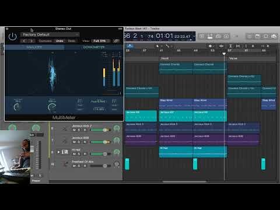The image size is (280, 210).
Task: Record-enable the Jermaux Kick 2 track
Action: (85, 129)
